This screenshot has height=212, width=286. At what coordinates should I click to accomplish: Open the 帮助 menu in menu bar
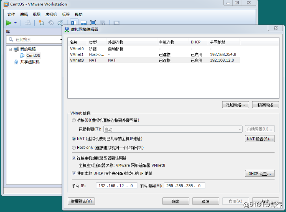coord(79,15)
